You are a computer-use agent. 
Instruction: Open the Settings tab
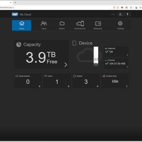pyautogui.click(x=120, y=25)
